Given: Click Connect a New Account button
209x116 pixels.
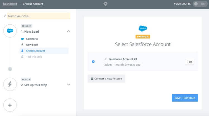Looking at the screenshot, I should coord(106,79).
